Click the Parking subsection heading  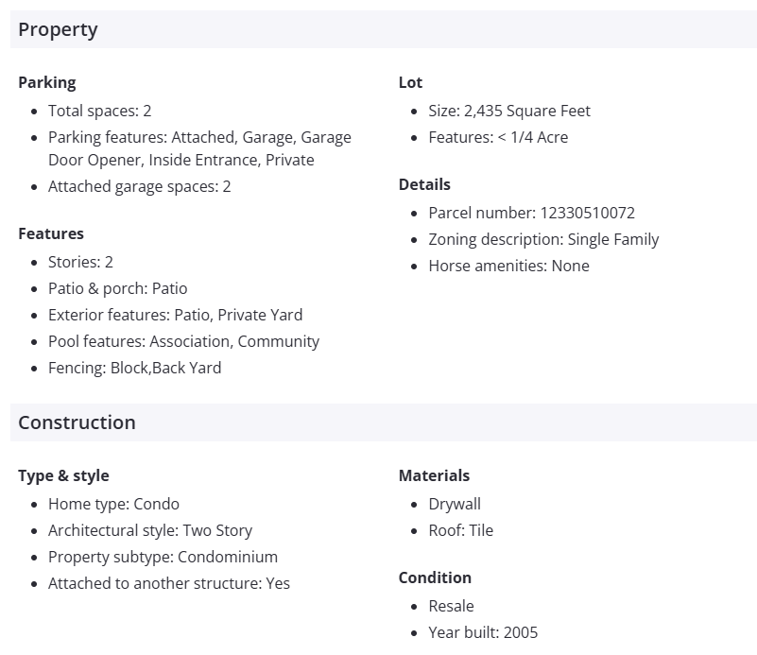(x=47, y=82)
